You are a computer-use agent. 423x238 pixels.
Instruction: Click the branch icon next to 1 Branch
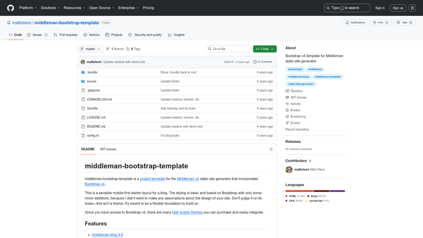click(x=108, y=49)
